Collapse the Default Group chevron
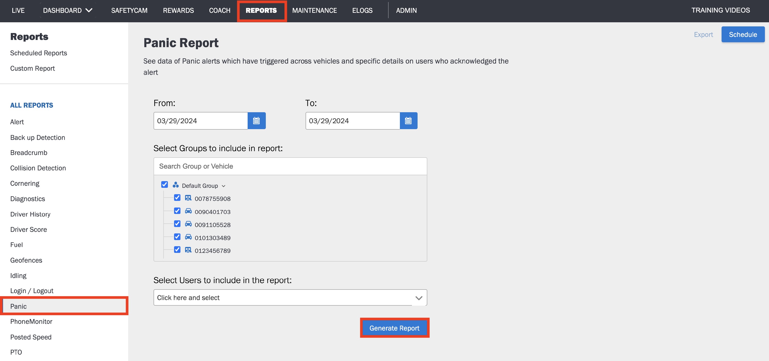The width and height of the screenshot is (769, 361). tap(224, 186)
